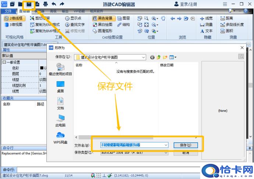Click the Redo arrow icon
The width and height of the screenshot is (254, 179).
(x=62, y=4)
